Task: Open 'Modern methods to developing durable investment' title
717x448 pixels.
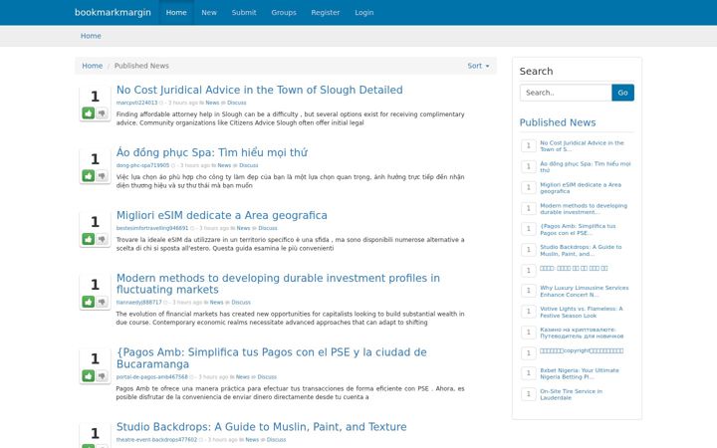Action: [278, 284]
